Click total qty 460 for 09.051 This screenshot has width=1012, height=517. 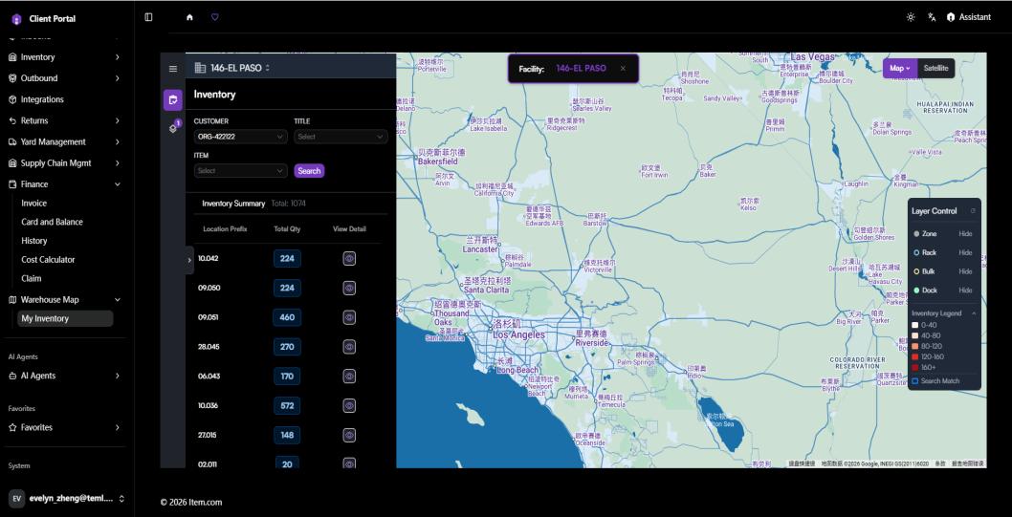[x=287, y=317]
